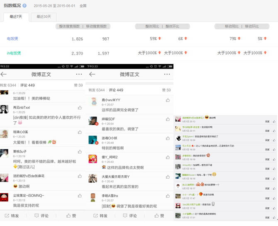The height and width of the screenshot is (226, 278).
Task: Like the comment by 傻Y_呵呵2
Action: [168, 157]
